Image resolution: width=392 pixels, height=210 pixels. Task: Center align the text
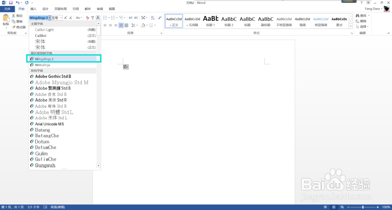111,25
